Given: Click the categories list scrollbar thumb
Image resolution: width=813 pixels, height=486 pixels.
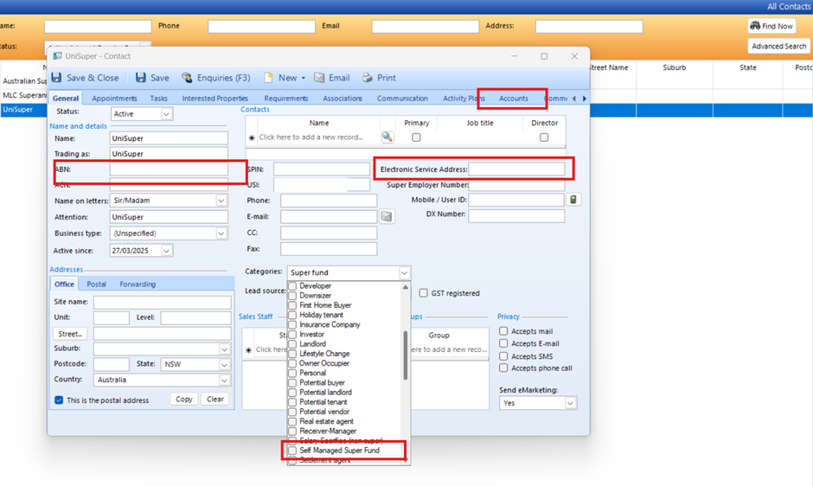Looking at the screenshot, I should click(405, 355).
